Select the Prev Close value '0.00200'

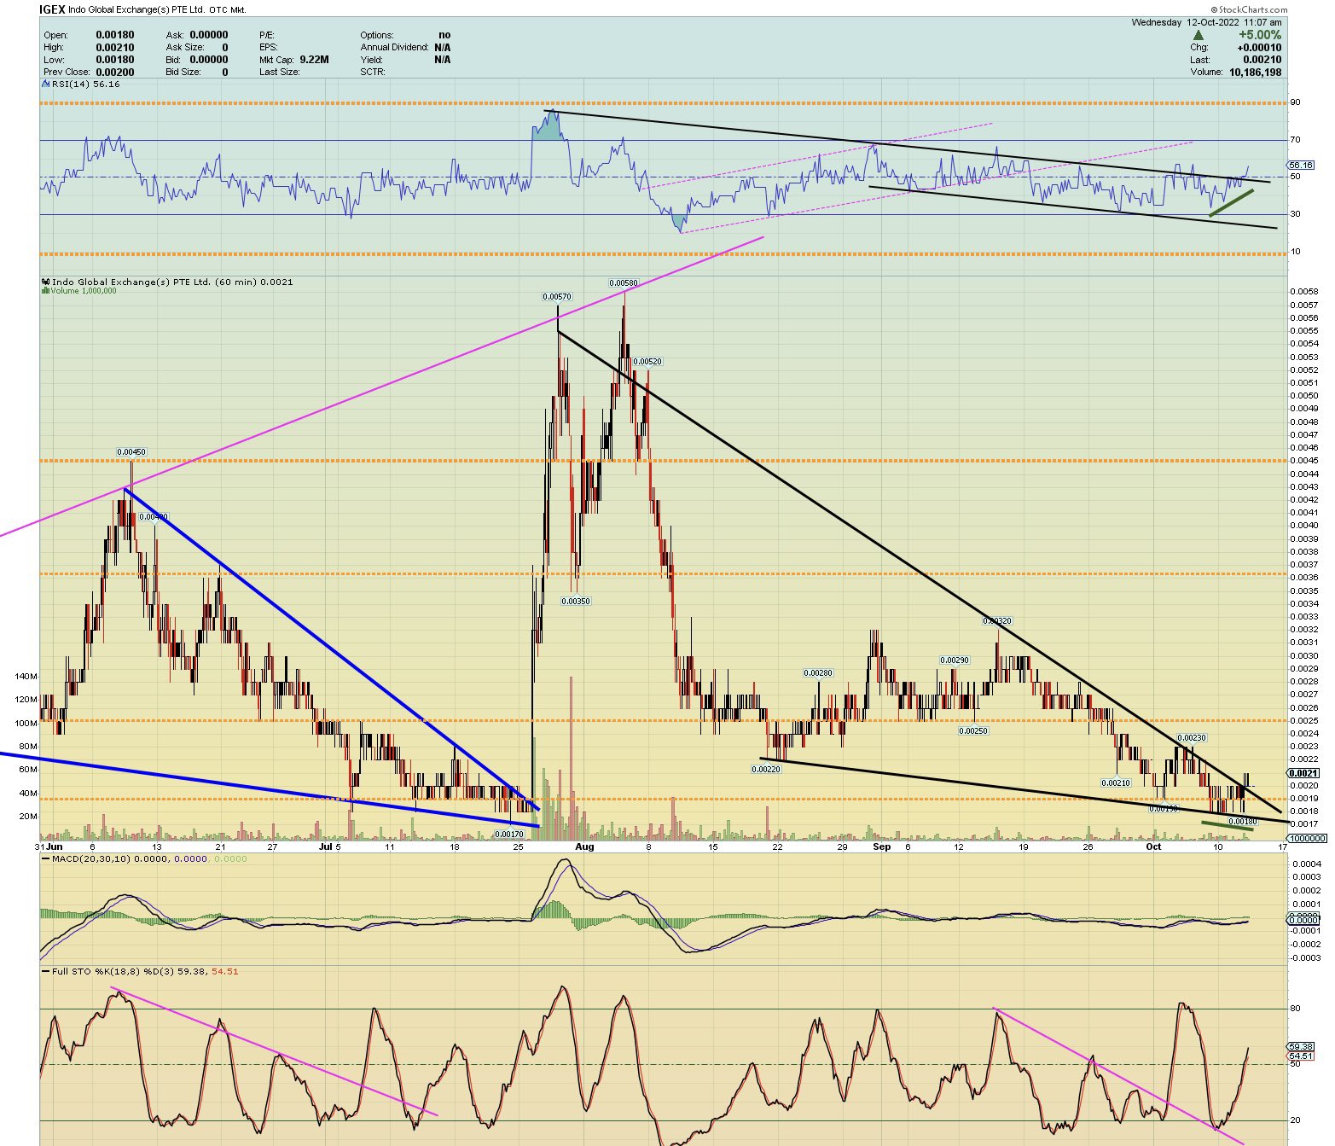tap(115, 72)
